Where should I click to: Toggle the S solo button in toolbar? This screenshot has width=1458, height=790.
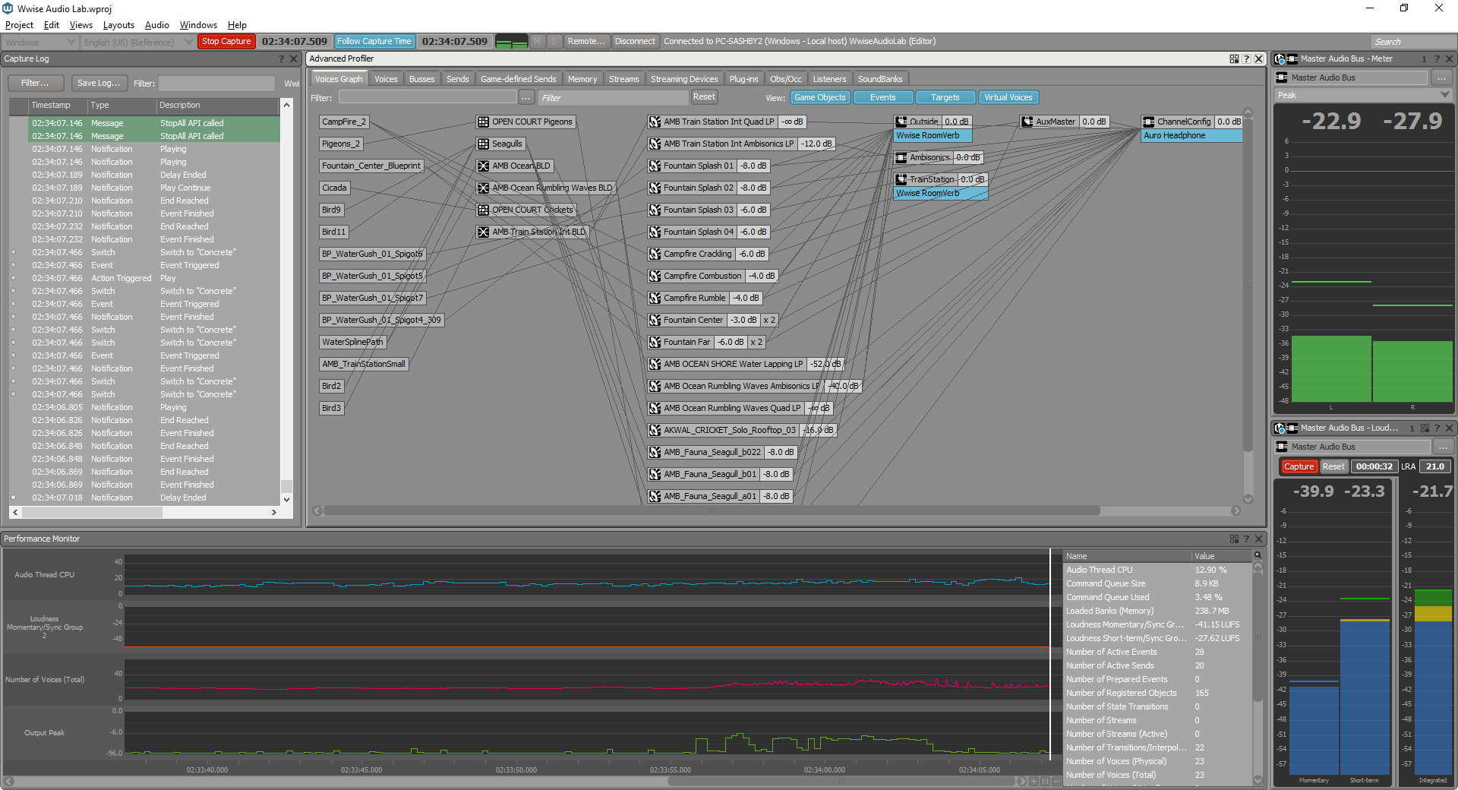pos(554,41)
